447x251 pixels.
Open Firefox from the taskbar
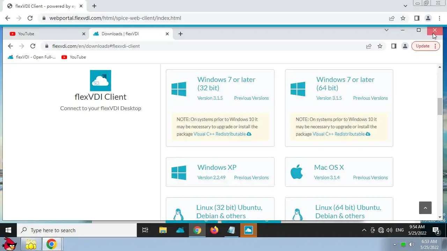(x=214, y=230)
